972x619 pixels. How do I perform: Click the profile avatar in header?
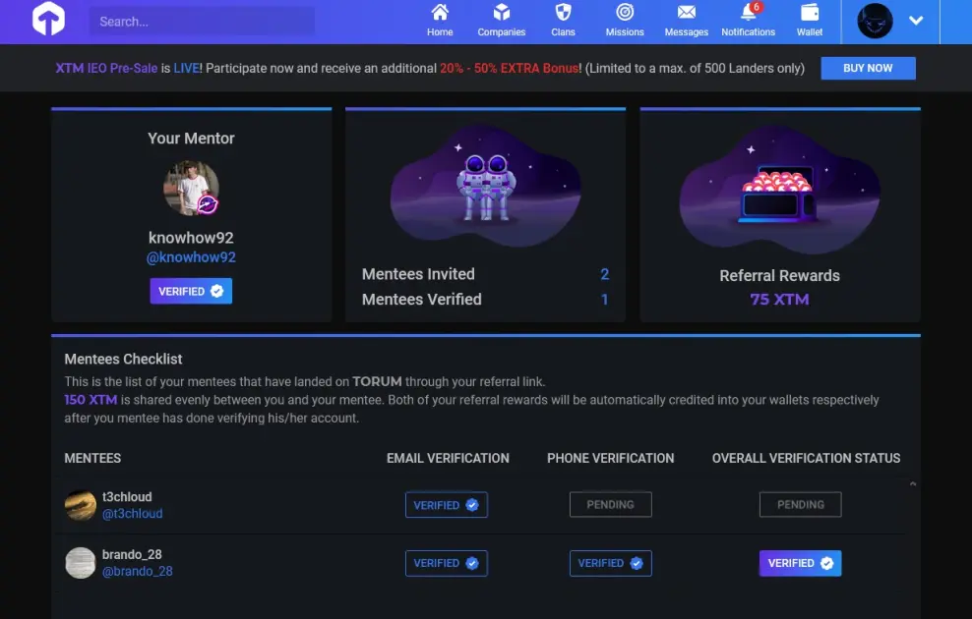(875, 21)
